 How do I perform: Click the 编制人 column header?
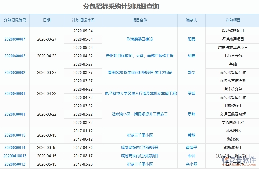(x=191, y=20)
